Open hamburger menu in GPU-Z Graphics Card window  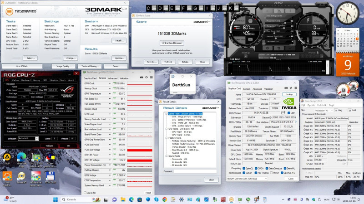point(296,88)
